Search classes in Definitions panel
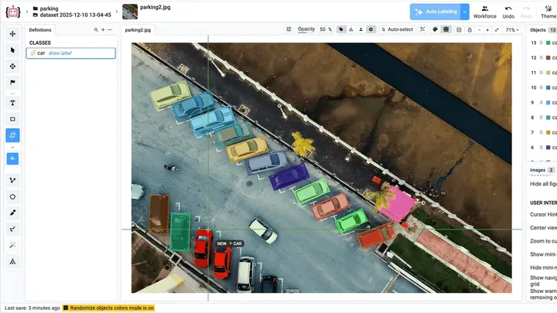The height and width of the screenshot is (313, 557). pos(96,30)
